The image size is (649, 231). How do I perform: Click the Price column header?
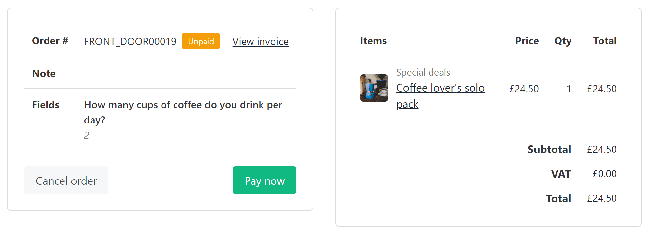click(x=527, y=41)
